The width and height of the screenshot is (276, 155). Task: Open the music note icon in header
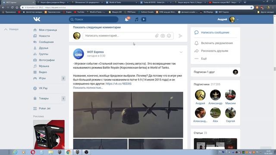[136, 19]
